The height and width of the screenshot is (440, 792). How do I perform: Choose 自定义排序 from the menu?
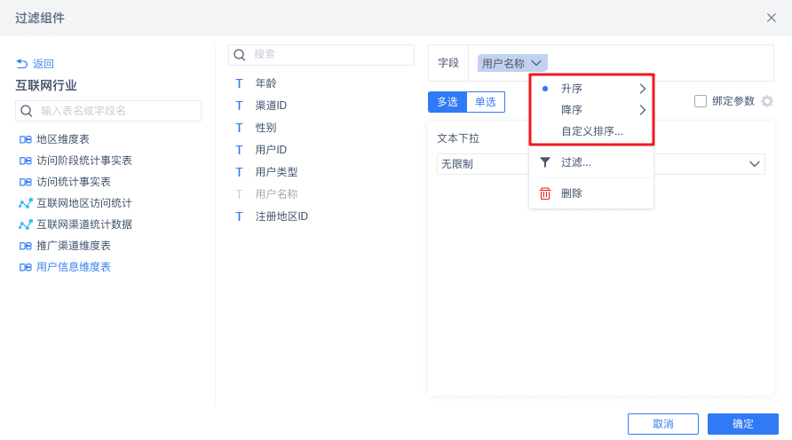(x=592, y=131)
